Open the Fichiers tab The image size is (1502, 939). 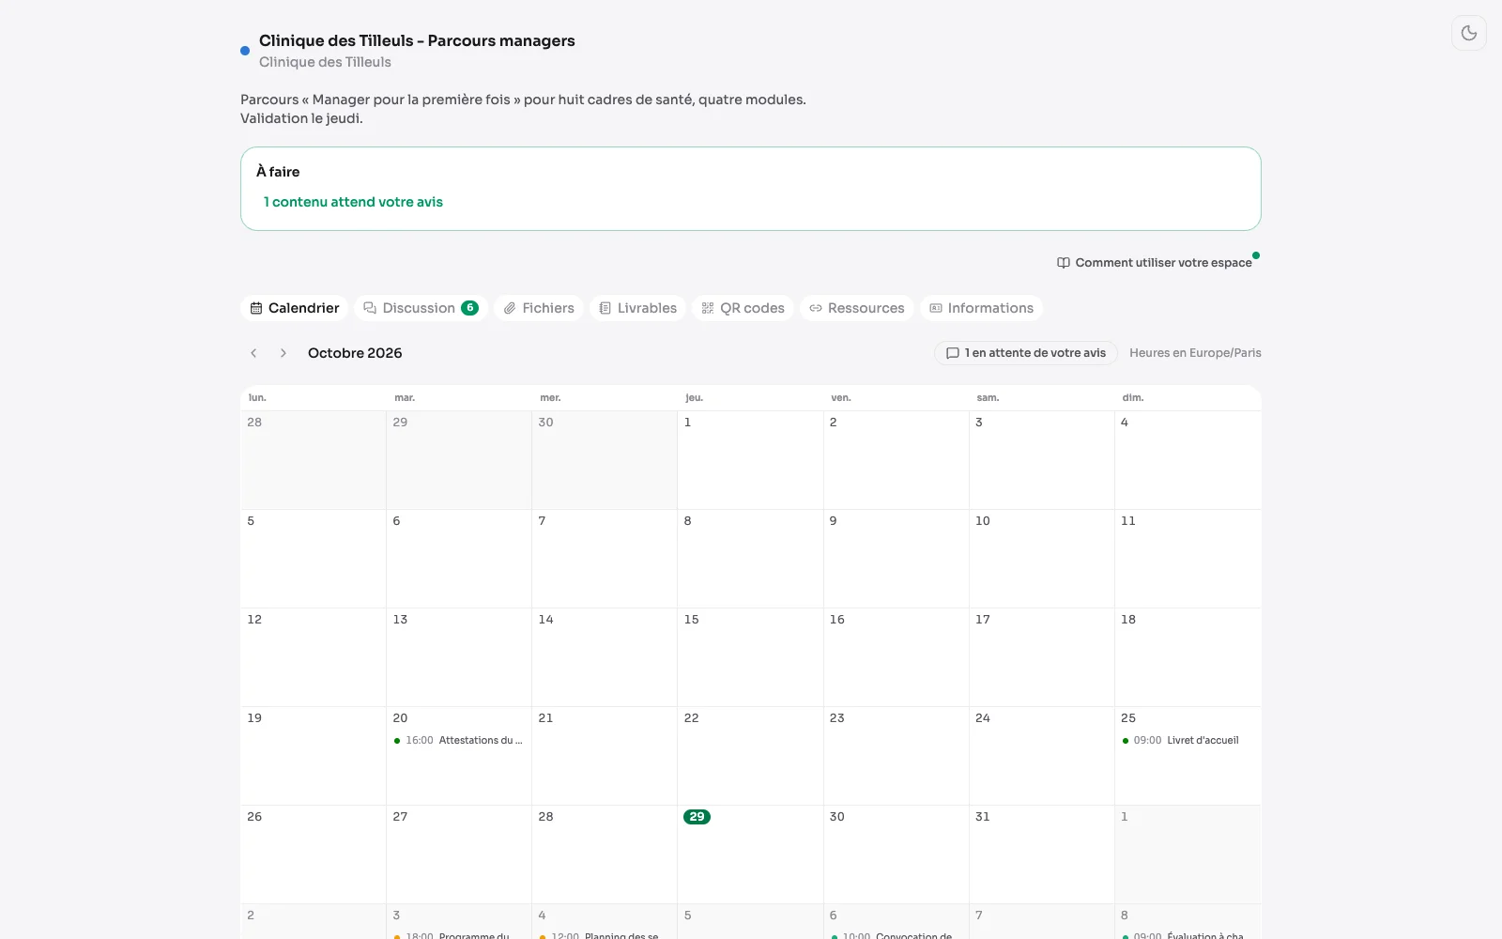pos(539,308)
